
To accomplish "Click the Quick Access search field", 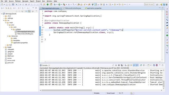I will 149,4.
